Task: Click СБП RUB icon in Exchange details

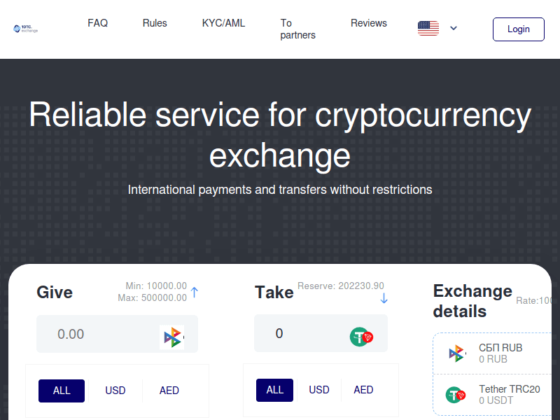Action: (x=457, y=353)
